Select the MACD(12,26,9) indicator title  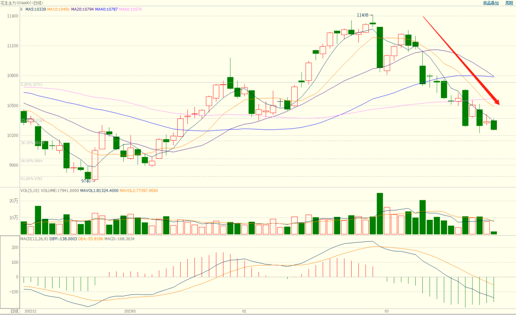[x=34, y=239]
